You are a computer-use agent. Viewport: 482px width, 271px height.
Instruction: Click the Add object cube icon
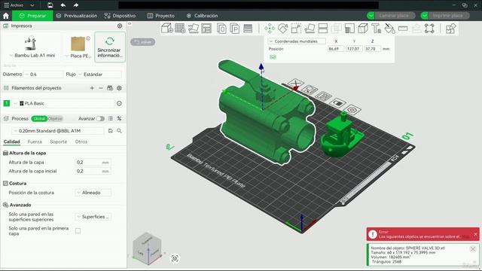pos(167,29)
